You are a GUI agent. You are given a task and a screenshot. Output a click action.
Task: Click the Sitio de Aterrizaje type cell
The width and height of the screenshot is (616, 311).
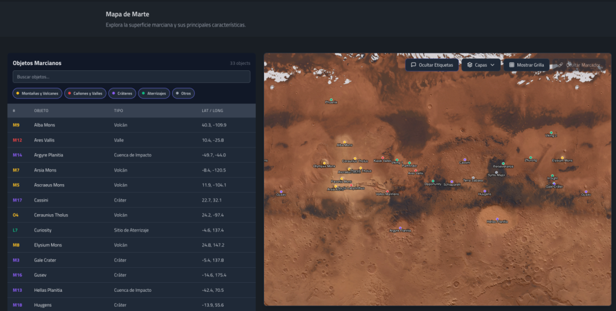[x=131, y=230]
